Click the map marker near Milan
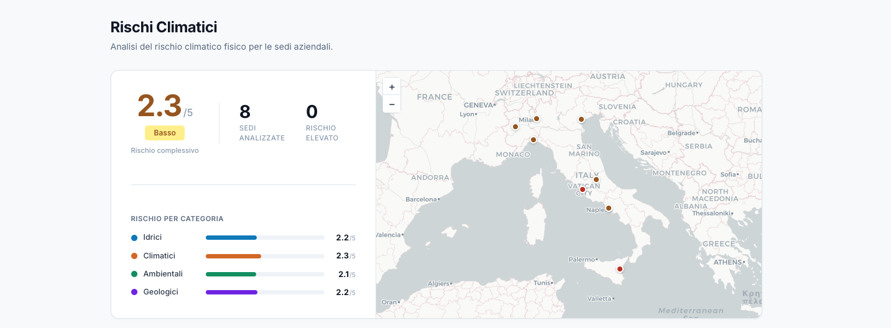 click(537, 119)
